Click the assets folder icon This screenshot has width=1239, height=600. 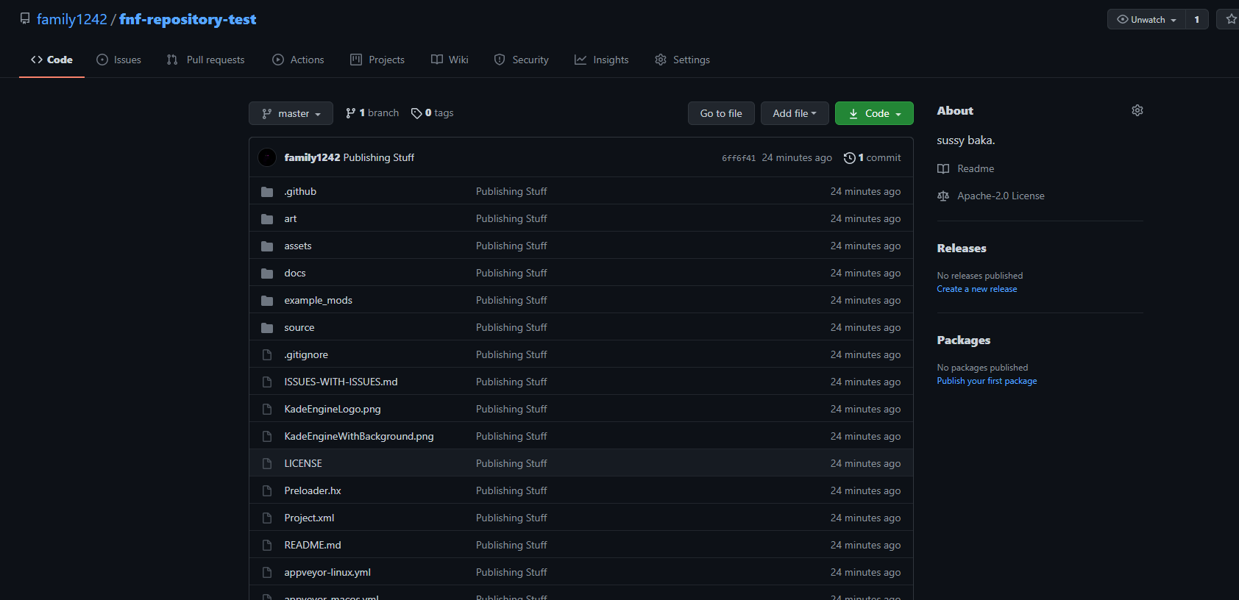[x=267, y=246]
